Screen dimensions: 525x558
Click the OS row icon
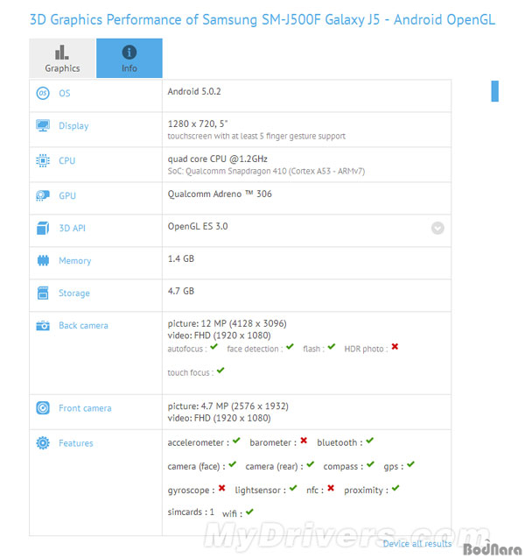pyautogui.click(x=43, y=93)
